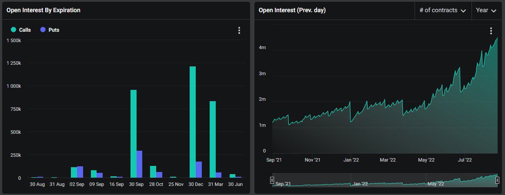Click the 30 Dec calls bar
505x195 pixels.
coord(193,122)
